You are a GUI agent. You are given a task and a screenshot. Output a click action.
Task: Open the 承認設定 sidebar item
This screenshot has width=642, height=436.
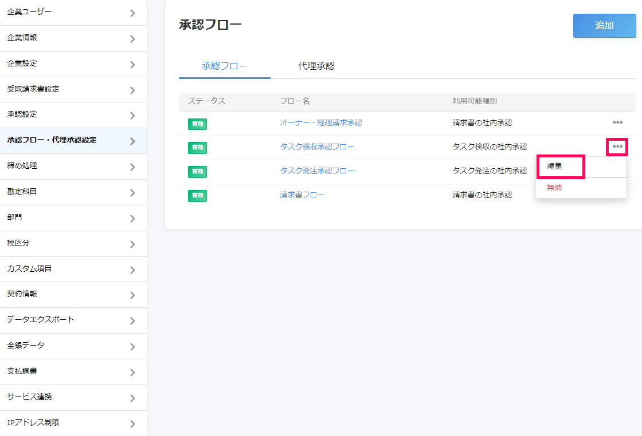tap(73, 115)
